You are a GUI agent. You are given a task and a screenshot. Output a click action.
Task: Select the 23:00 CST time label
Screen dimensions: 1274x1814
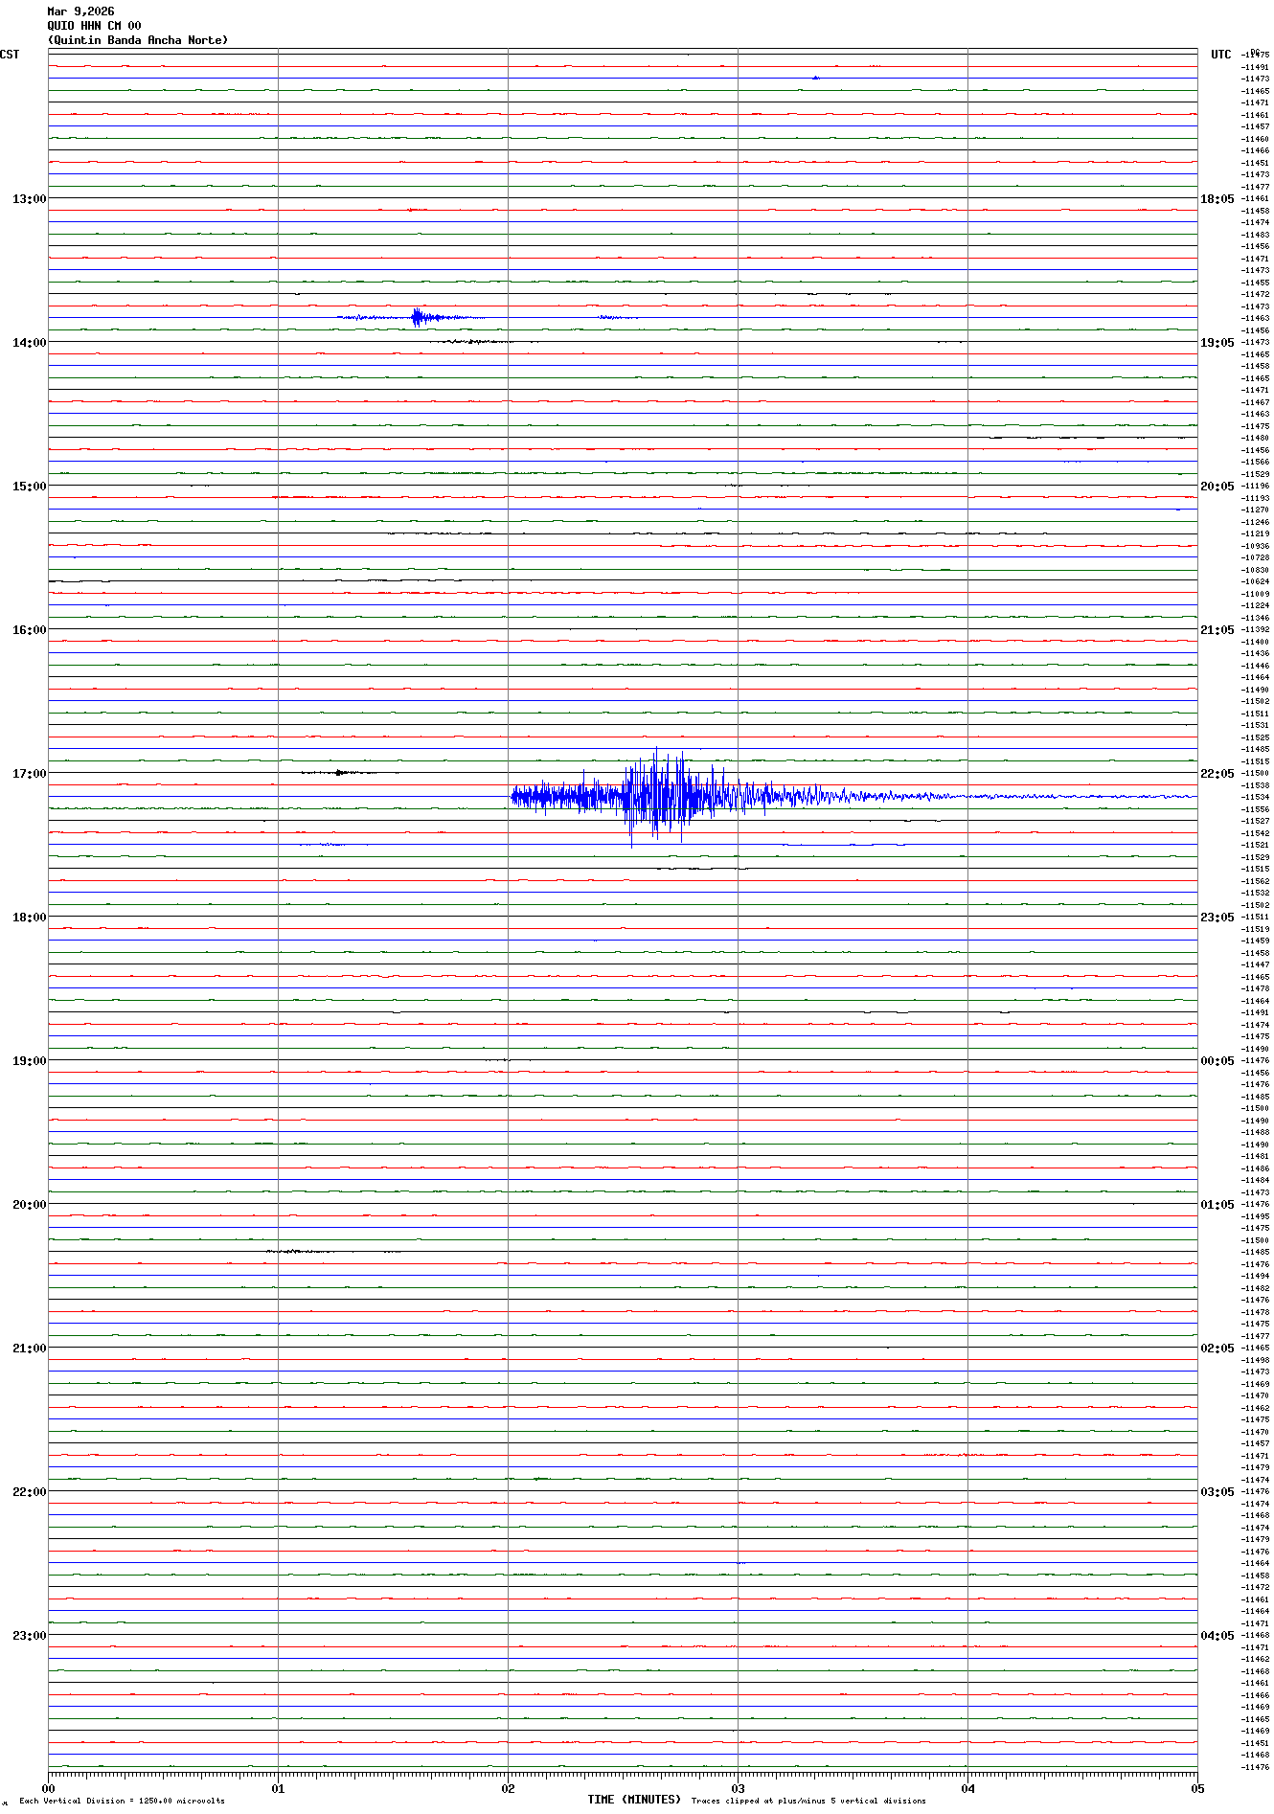[x=29, y=1636]
